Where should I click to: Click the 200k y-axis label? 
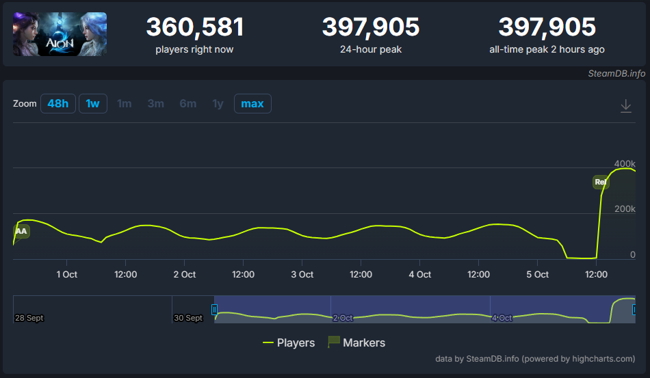tap(625, 208)
